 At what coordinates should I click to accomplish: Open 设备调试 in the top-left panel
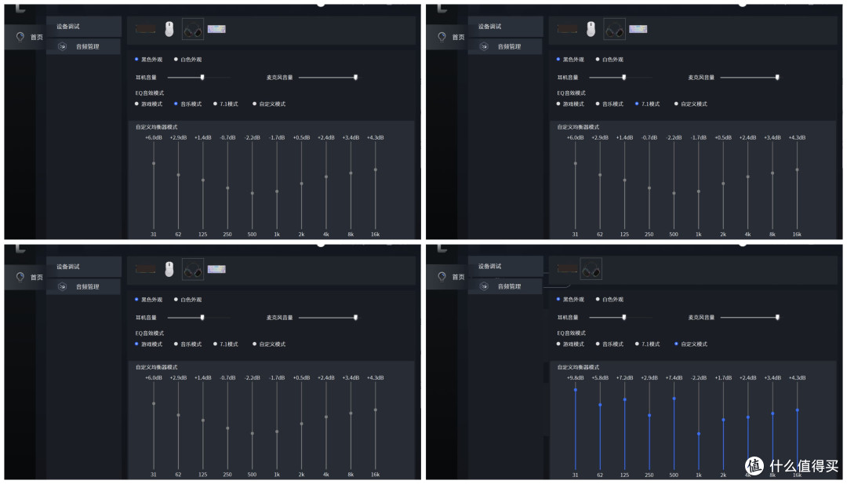(x=84, y=27)
